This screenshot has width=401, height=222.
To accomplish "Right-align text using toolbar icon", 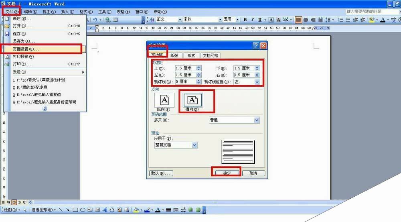I will tap(313, 19).
